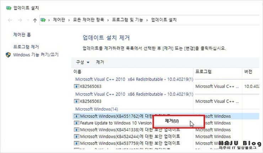Screen dimensions: 263x153
Task: Click the Forward navigation arrow
Action: tap(20, 20)
